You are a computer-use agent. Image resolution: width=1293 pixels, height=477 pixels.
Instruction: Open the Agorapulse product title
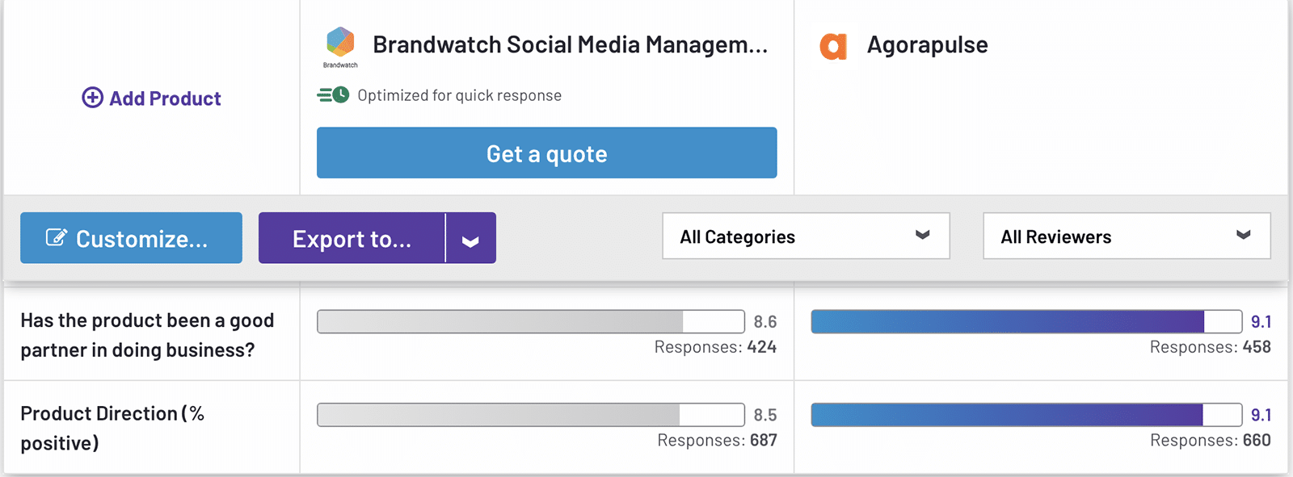[x=927, y=44]
